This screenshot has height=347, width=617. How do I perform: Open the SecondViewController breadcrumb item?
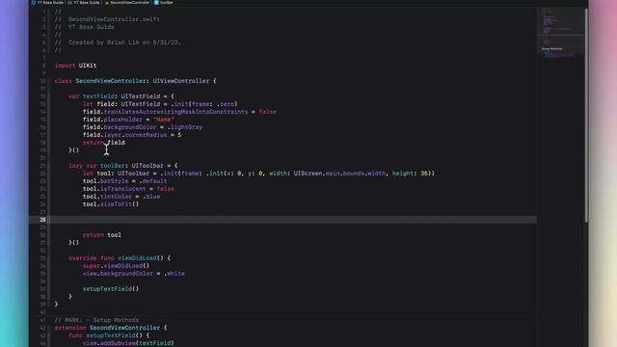[130, 2]
